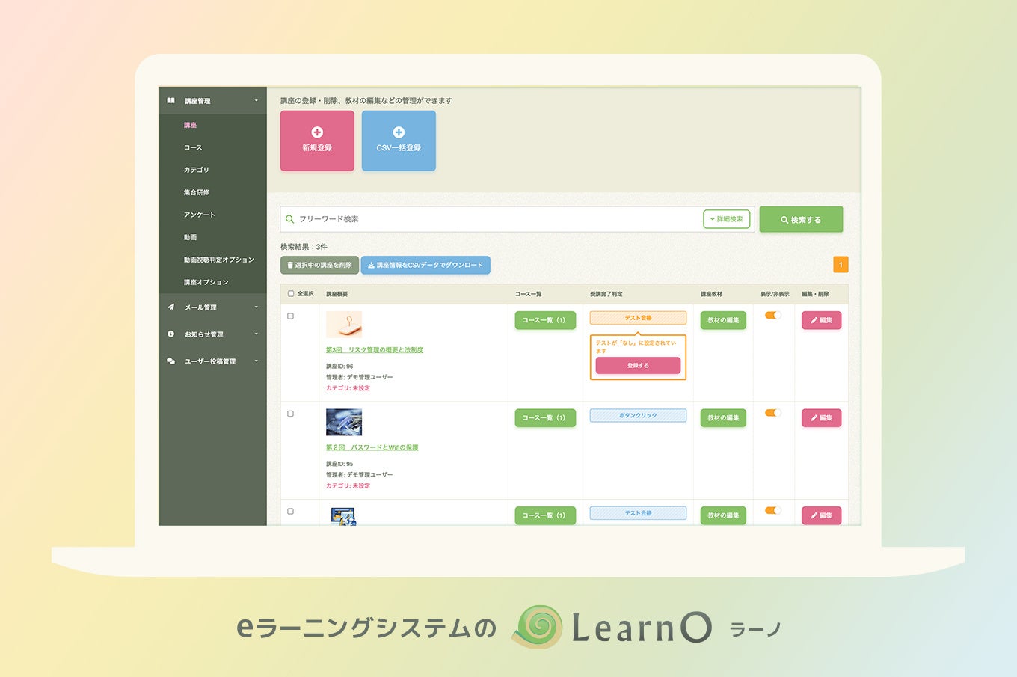Go to カテゴリ in the sidebar
Image resolution: width=1017 pixels, height=677 pixels.
point(197,170)
